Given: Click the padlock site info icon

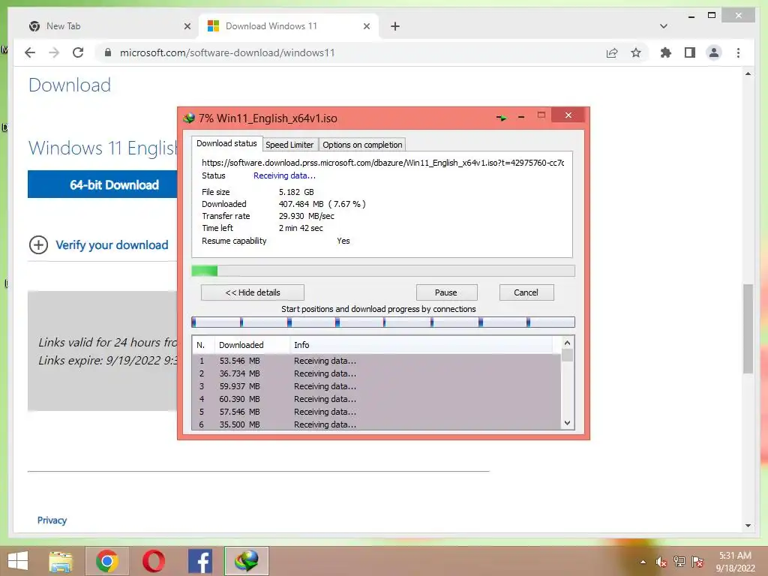Looking at the screenshot, I should [x=108, y=53].
